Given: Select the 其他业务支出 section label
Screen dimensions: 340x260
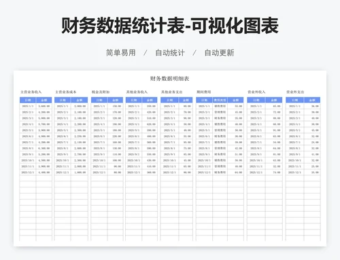Looking at the screenshot, I should pyautogui.click(x=172, y=92).
